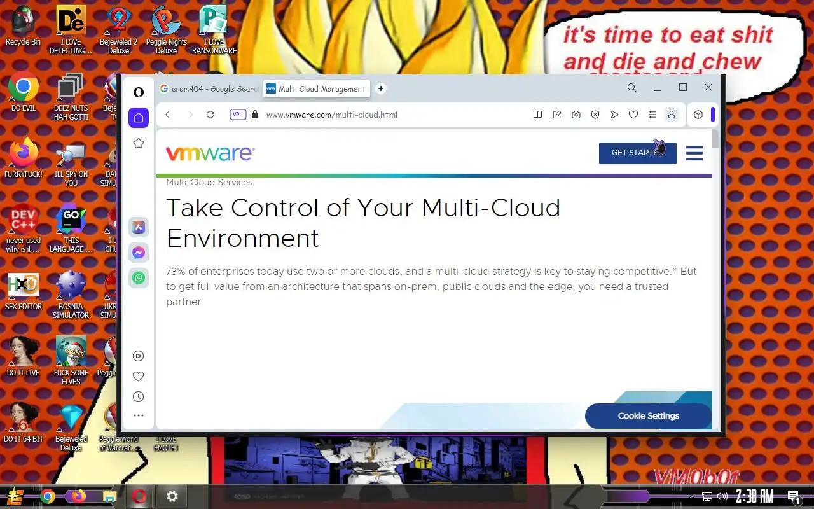
Task: Send page via the arrow icon
Action: (614, 115)
